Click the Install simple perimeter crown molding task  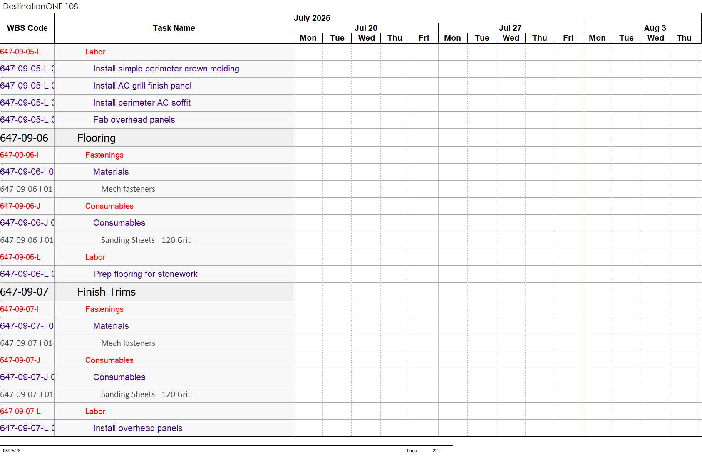click(x=166, y=69)
